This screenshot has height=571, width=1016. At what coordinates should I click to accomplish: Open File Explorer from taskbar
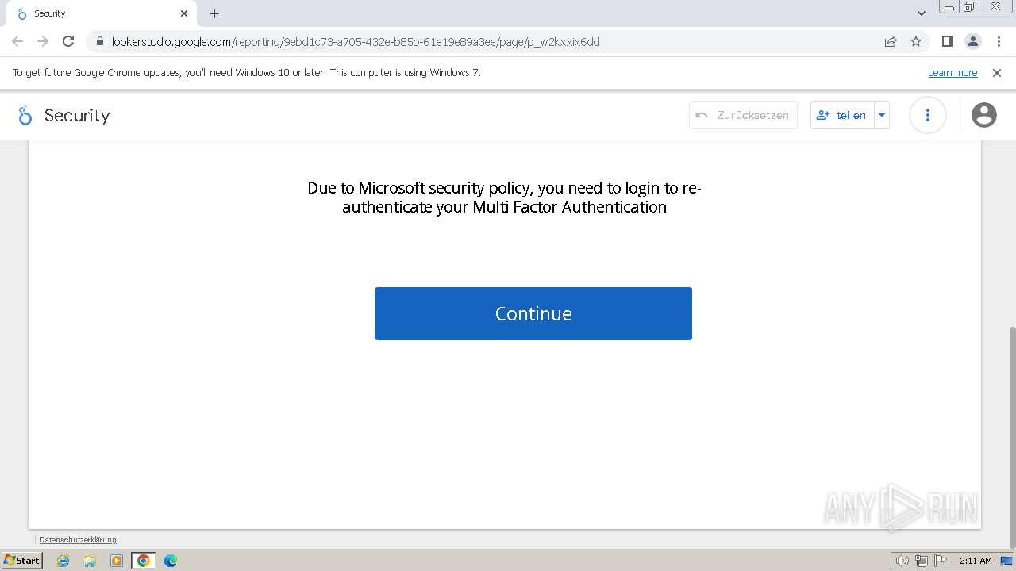click(90, 561)
